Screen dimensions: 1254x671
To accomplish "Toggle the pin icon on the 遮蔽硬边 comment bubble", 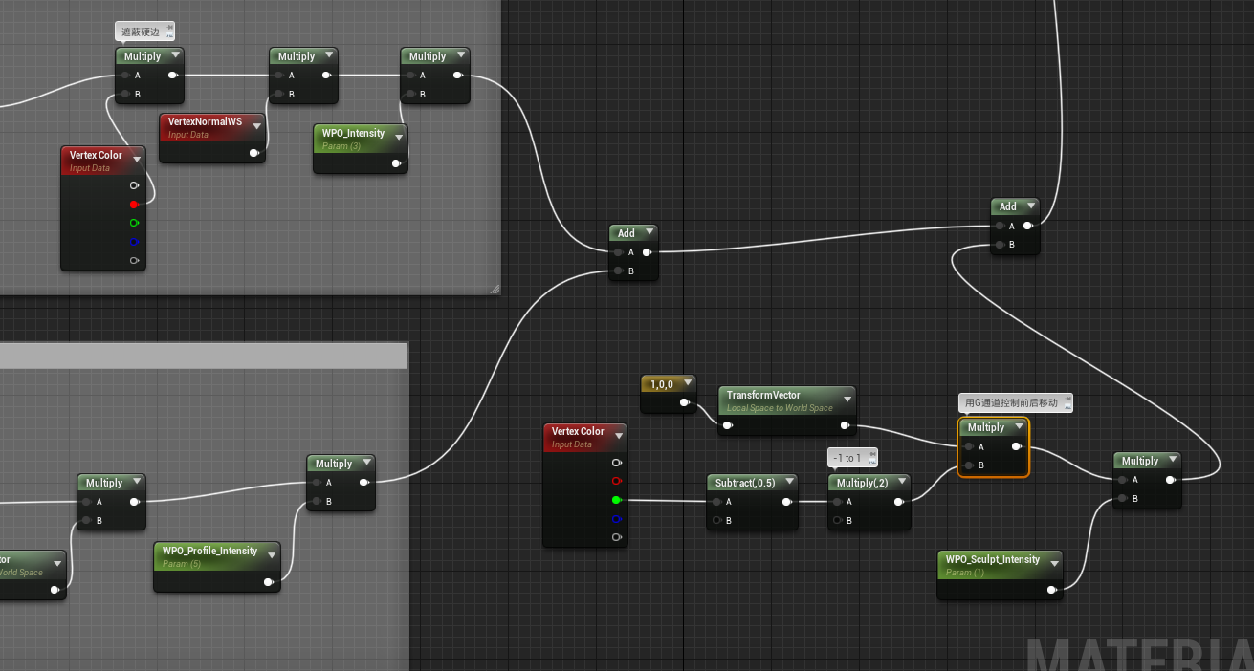I will click(170, 30).
